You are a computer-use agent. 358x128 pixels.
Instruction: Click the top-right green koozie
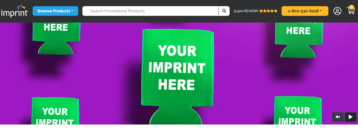click(298, 39)
